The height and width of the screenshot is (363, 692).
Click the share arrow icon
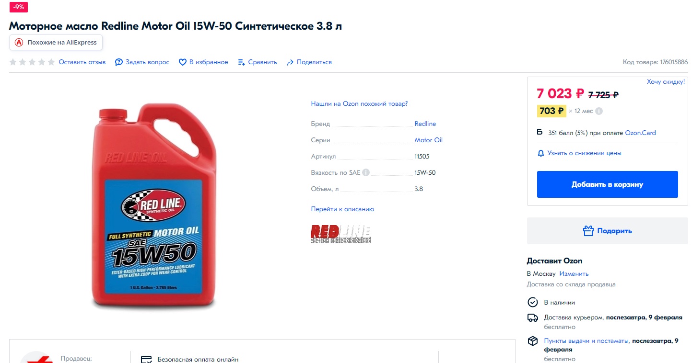(290, 62)
